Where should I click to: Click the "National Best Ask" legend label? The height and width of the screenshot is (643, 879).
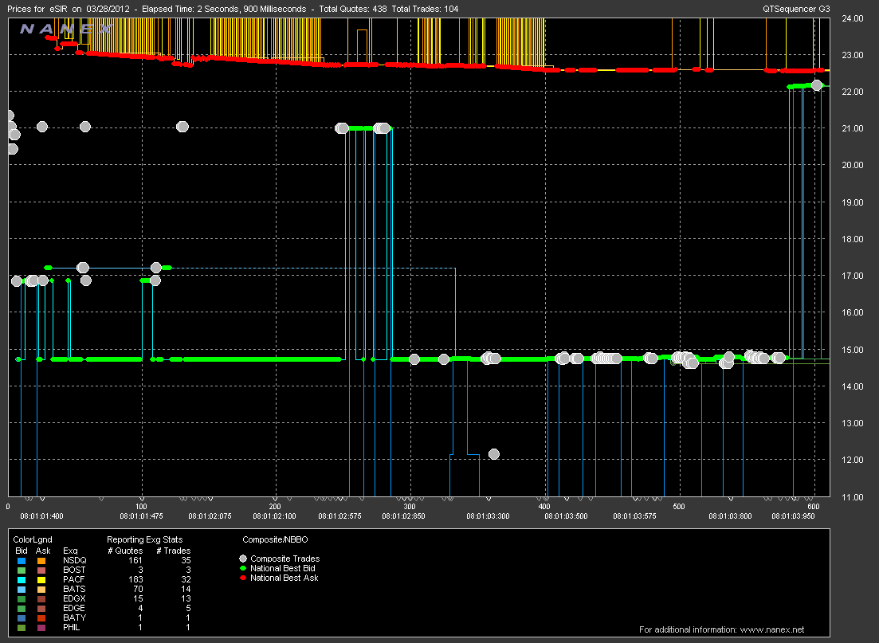tap(284, 578)
